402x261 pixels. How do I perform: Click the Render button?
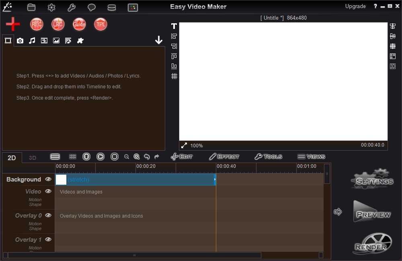point(372,244)
